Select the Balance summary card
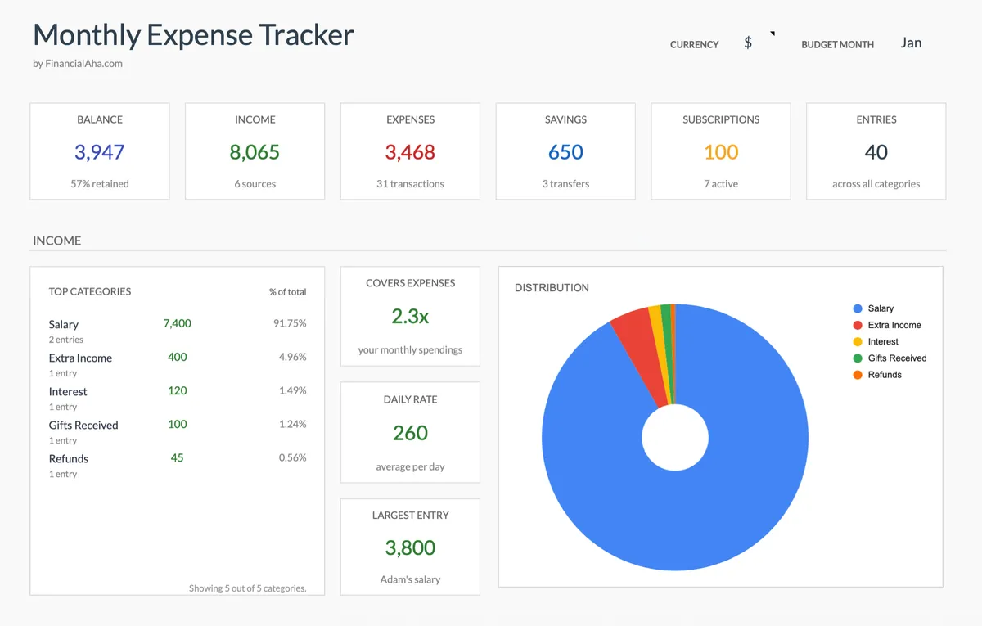This screenshot has width=982, height=626. point(100,151)
